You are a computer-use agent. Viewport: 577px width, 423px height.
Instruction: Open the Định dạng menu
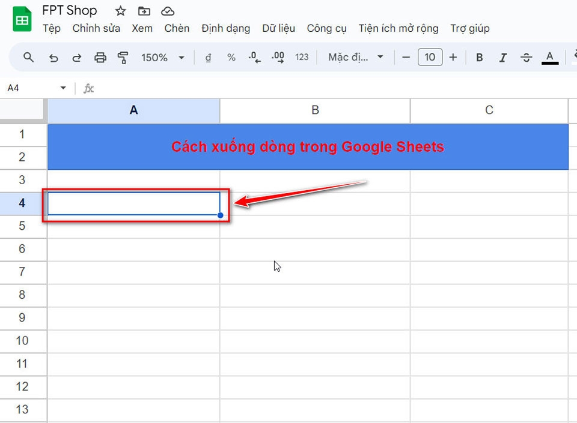pos(225,28)
